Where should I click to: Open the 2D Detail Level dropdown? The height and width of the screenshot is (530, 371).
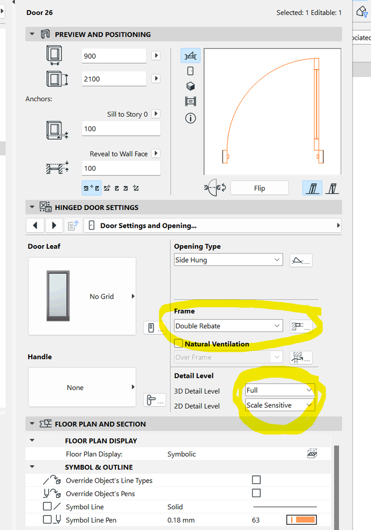pyautogui.click(x=280, y=405)
